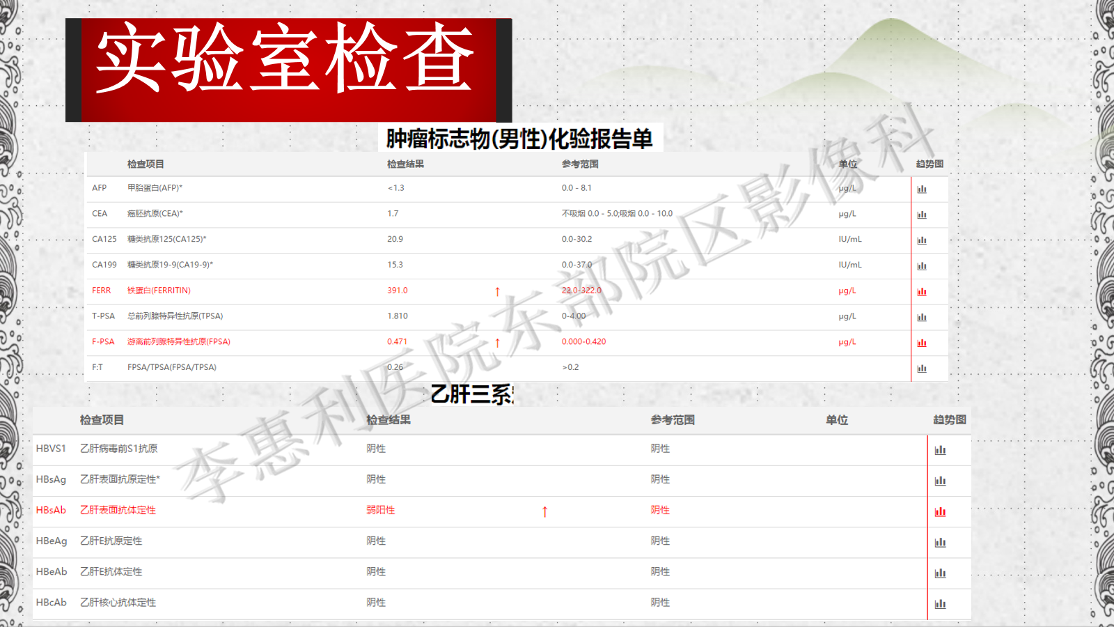
Task: Click 单位 header in hepatitis B table
Action: [x=837, y=419]
